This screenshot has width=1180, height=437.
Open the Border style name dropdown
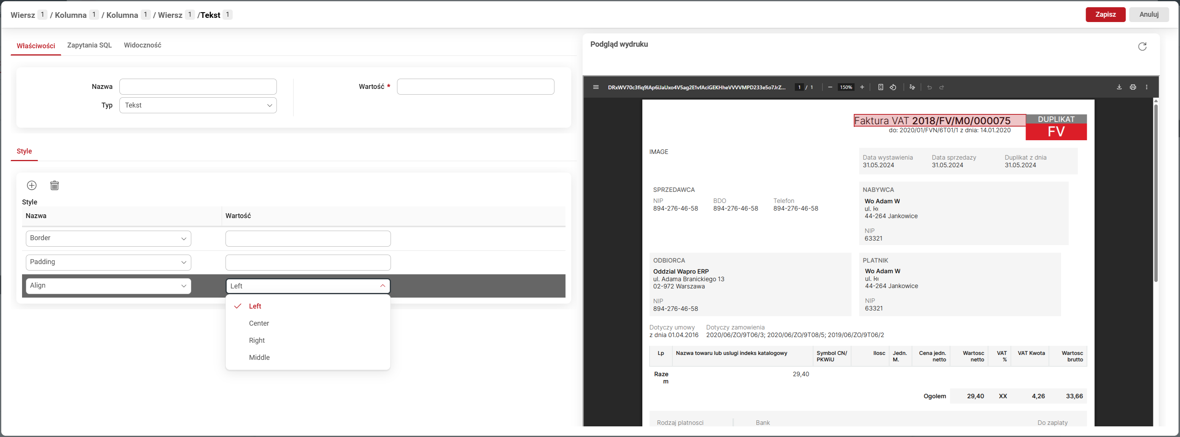[x=108, y=238]
